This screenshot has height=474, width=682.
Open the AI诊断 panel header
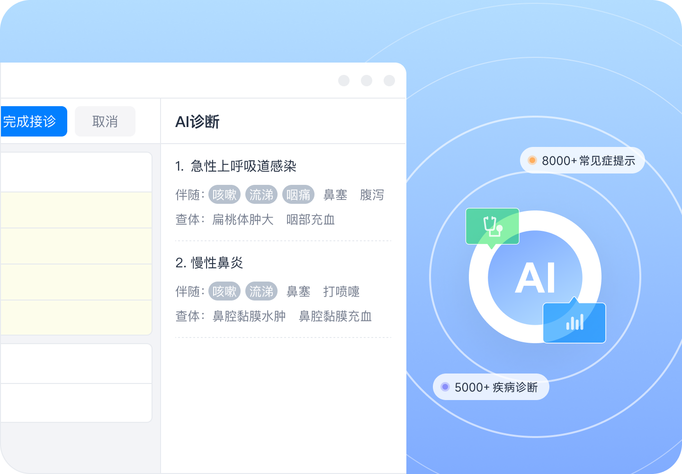point(197,122)
